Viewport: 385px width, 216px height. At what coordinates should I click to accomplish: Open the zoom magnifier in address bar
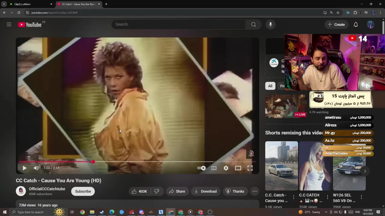[331, 13]
